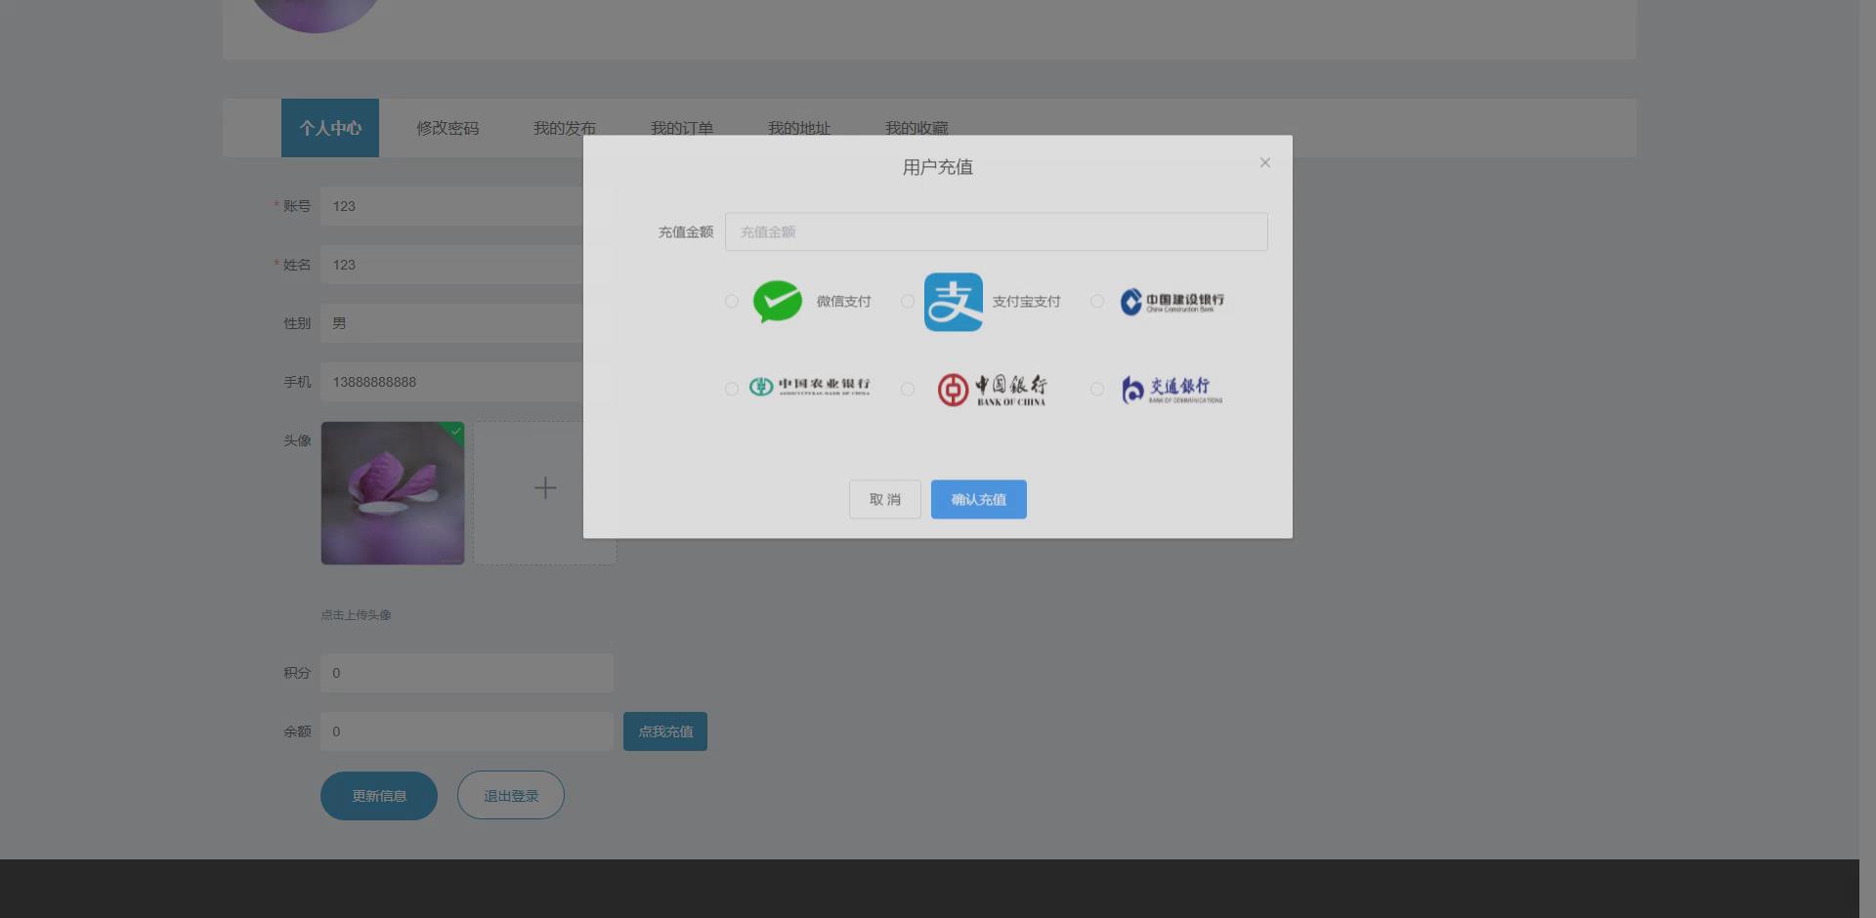Click the Bank of China logo
Image resolution: width=1876 pixels, height=918 pixels.
coord(992,390)
